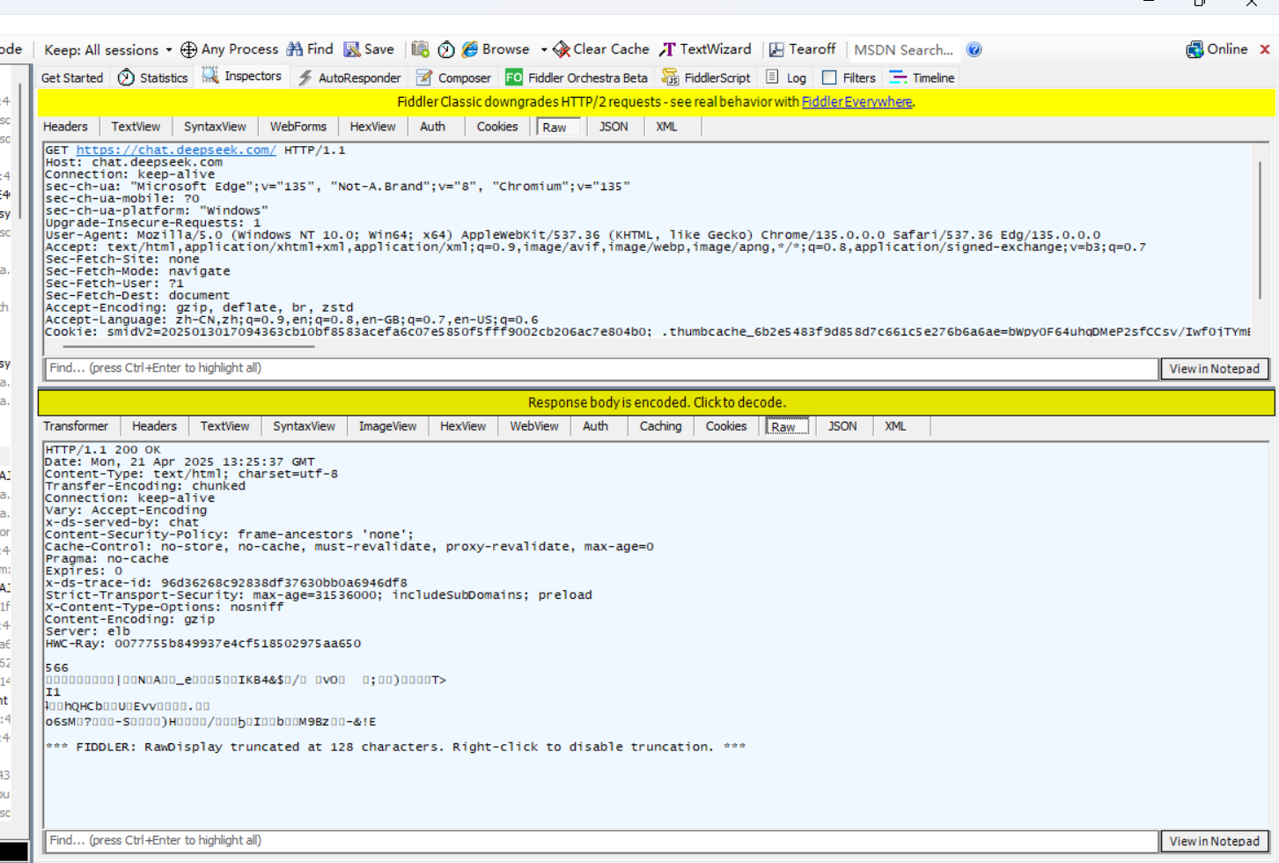This screenshot has width=1279, height=863.
Task: Select the response XML inspector tab
Action: (895, 426)
